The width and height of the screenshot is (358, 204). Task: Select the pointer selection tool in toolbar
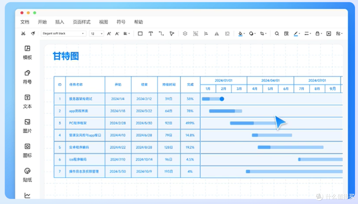tap(172, 33)
